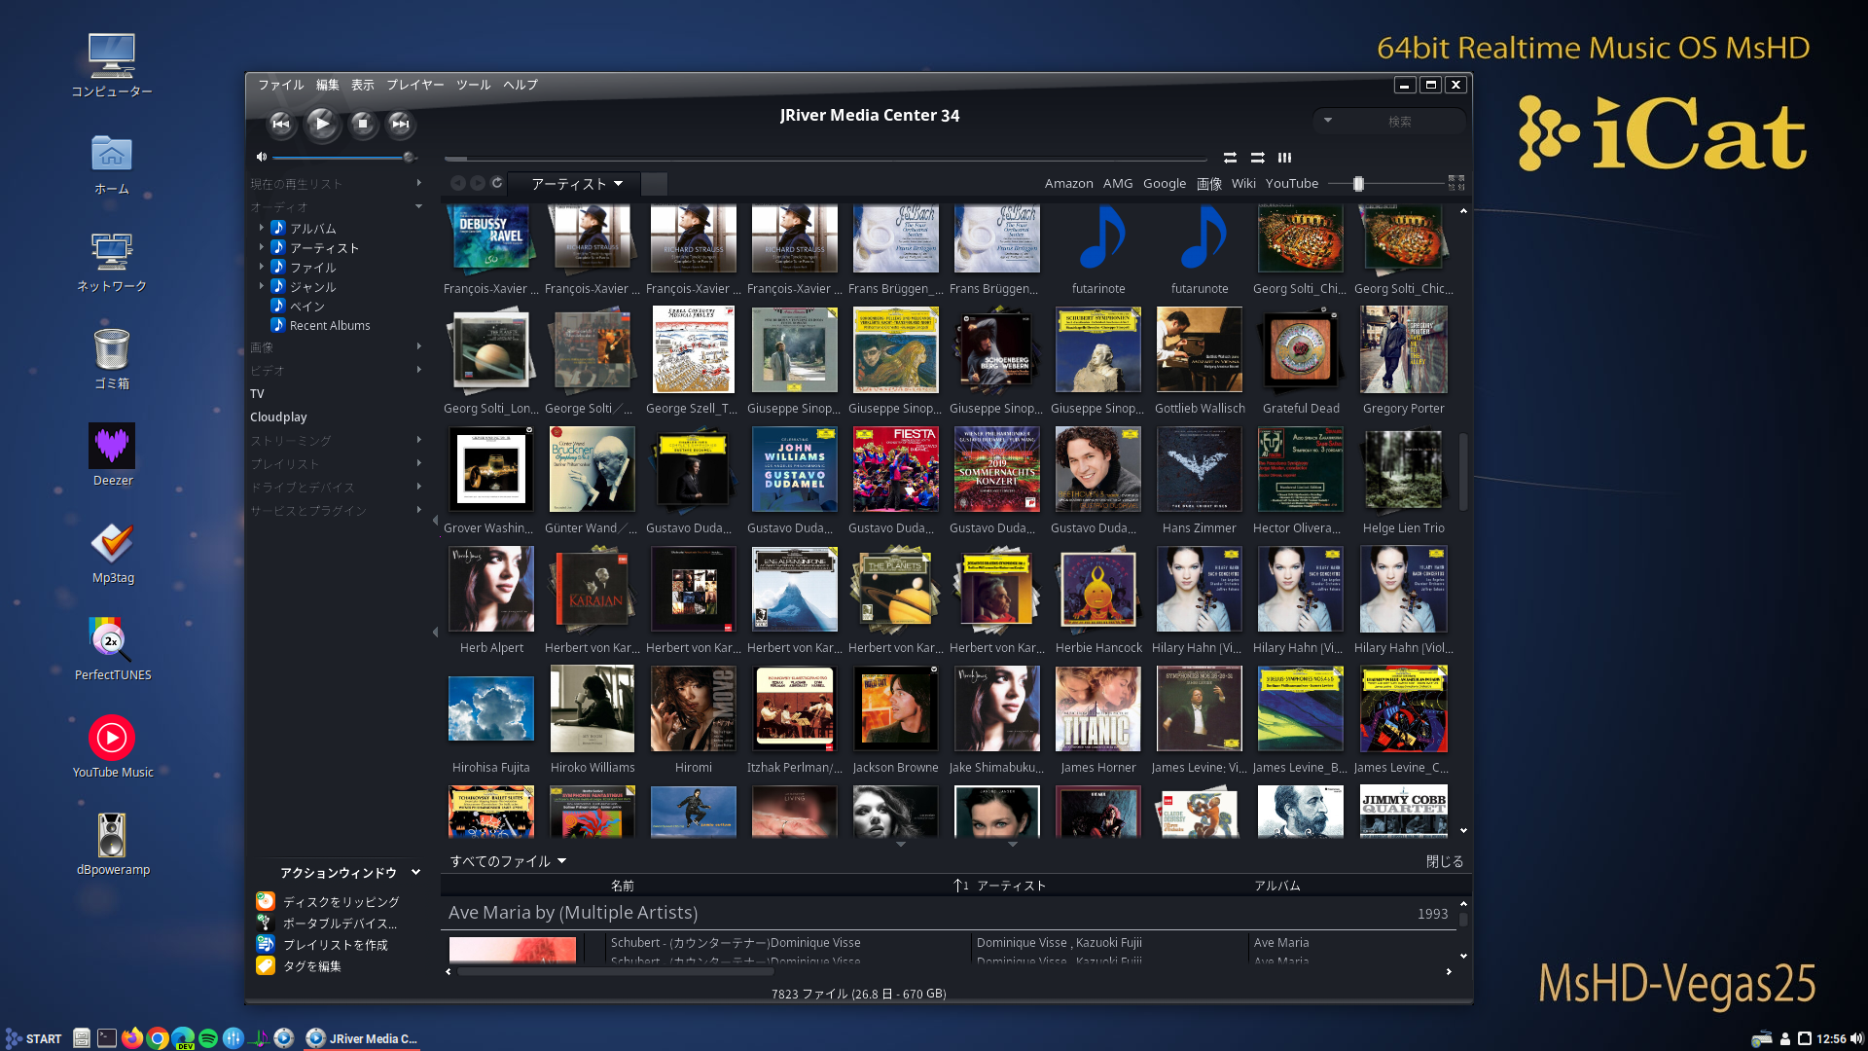Click 閉じる to close the file panel
The height and width of the screenshot is (1051, 1868).
click(1444, 861)
